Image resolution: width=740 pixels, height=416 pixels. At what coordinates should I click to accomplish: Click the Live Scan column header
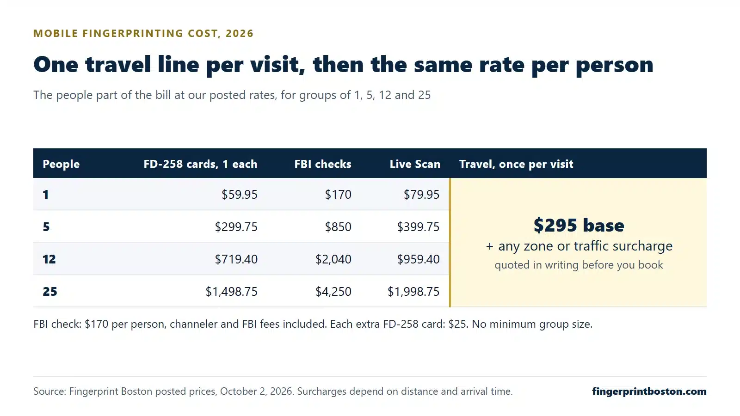click(415, 164)
